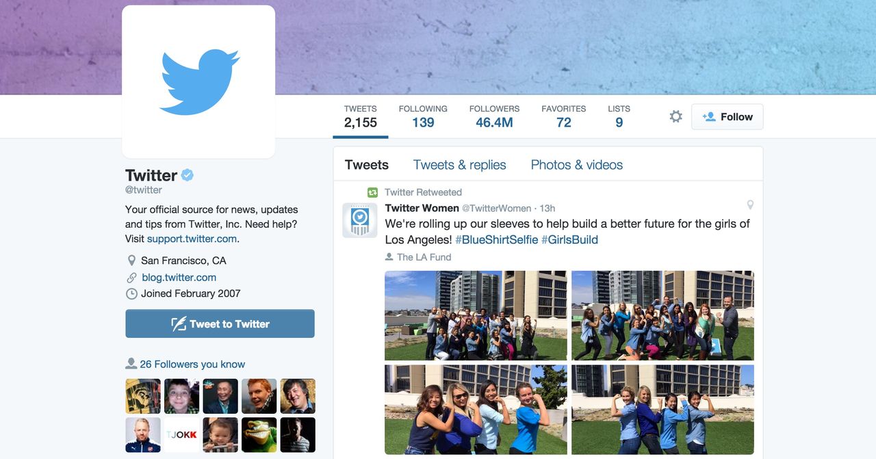The width and height of the screenshot is (876, 459).
Task: Open the blog.twitter.com link
Action: (x=179, y=277)
